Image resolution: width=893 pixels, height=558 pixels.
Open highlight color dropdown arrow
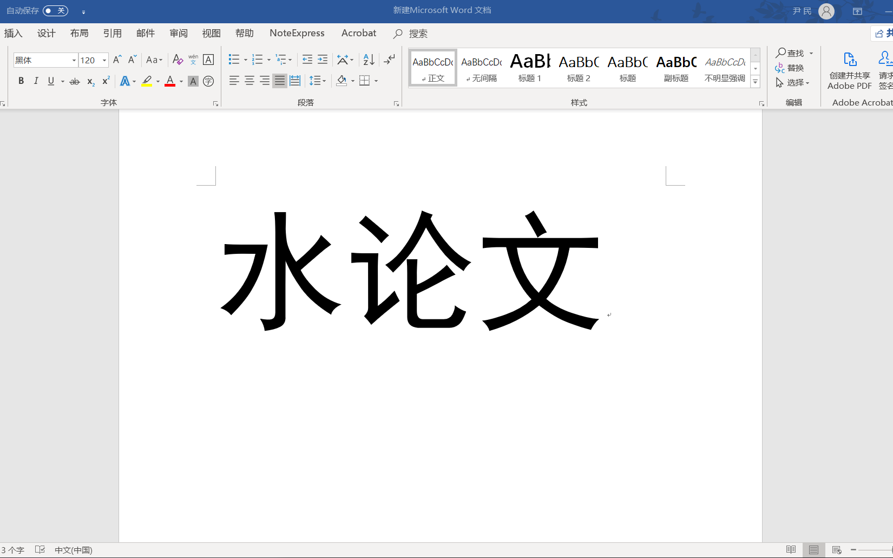158,81
